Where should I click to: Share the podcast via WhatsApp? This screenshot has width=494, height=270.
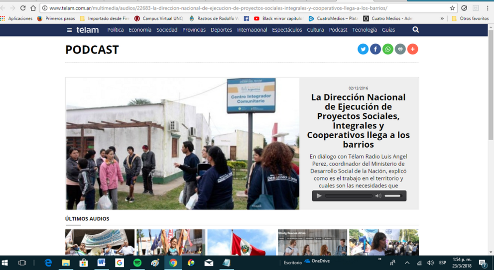(x=388, y=49)
